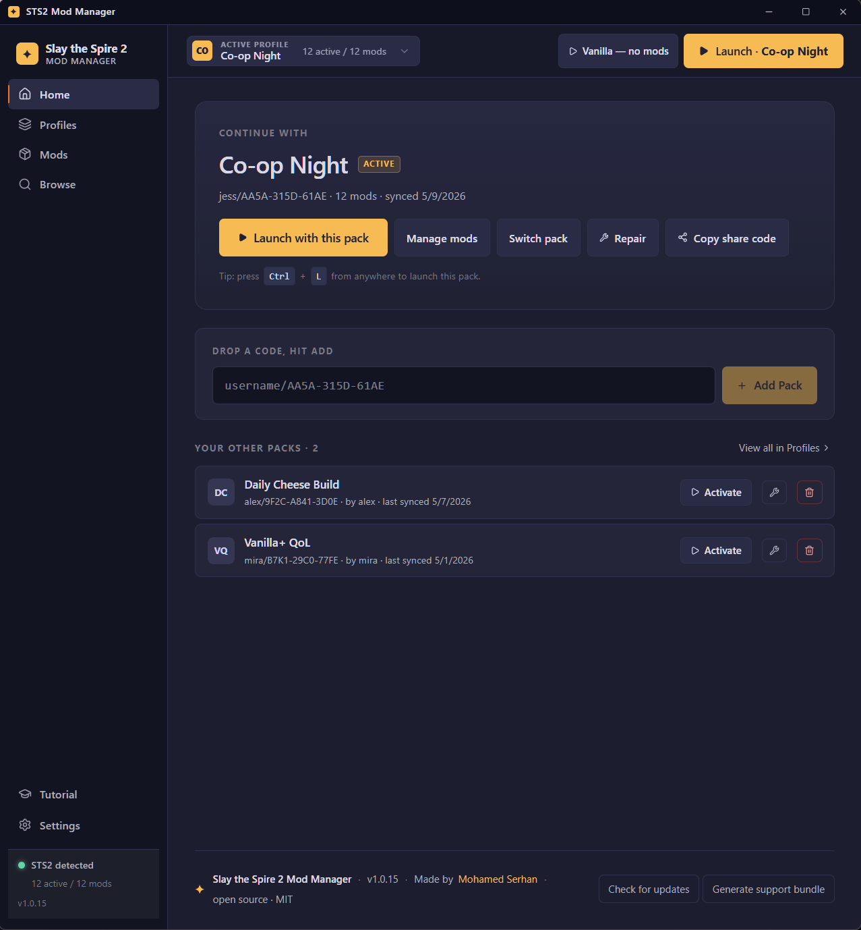This screenshot has width=861, height=930.
Task: Click the wrench icon in Repair button
Action: coord(604,238)
